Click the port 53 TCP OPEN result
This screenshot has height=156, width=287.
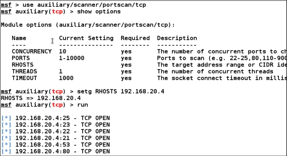tap(63, 145)
